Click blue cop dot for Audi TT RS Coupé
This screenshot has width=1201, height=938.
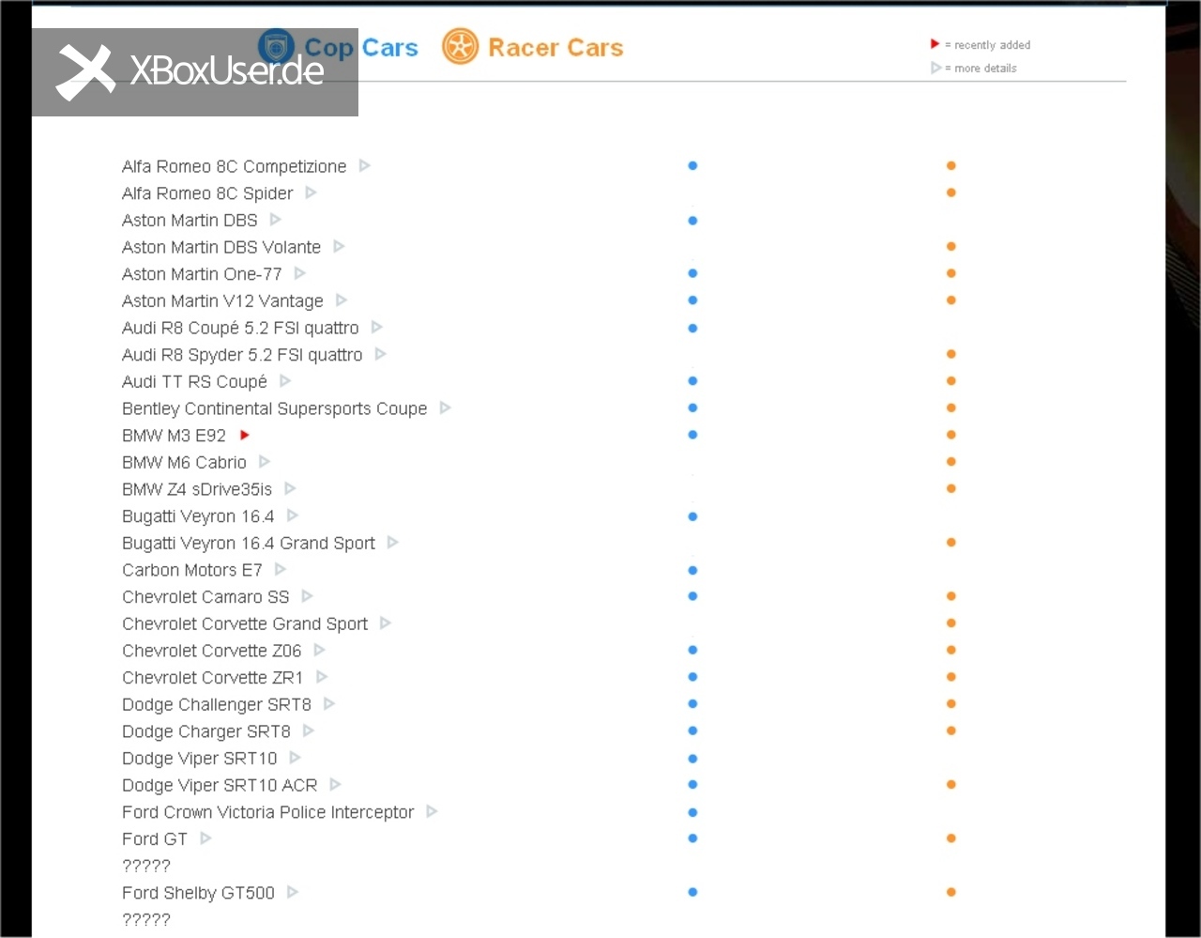pos(692,381)
